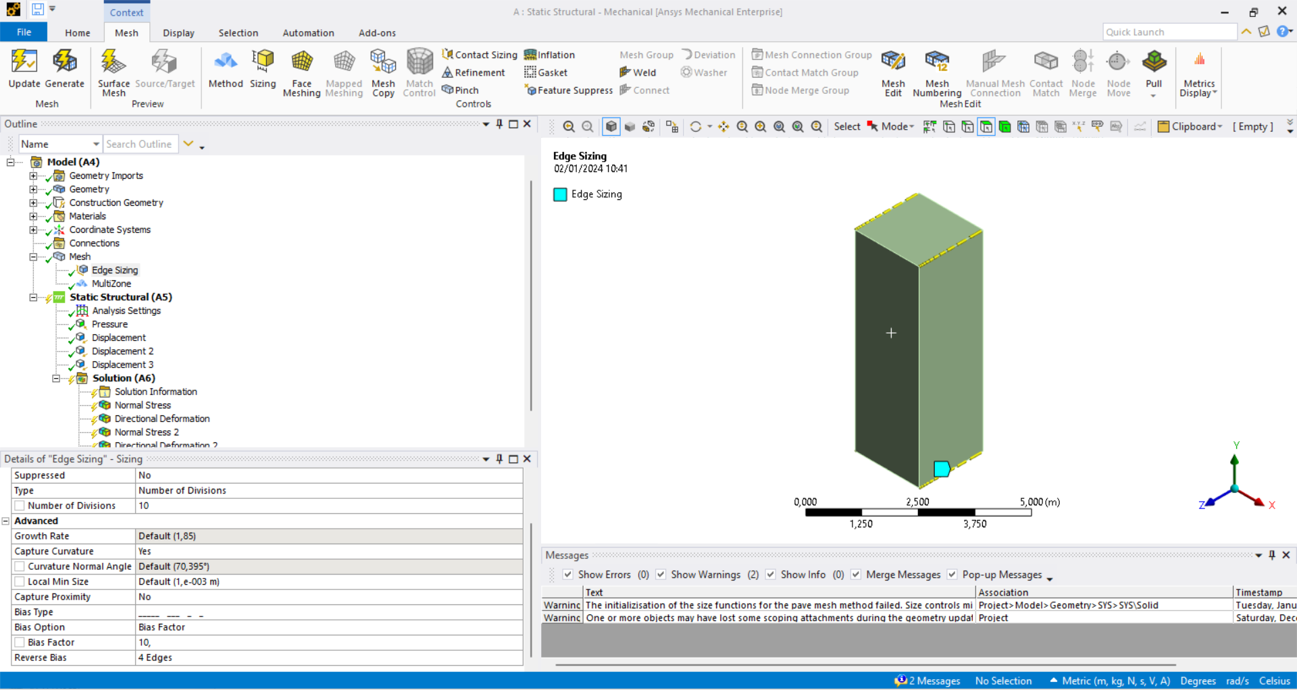Click the body selection filter icon

point(1005,126)
